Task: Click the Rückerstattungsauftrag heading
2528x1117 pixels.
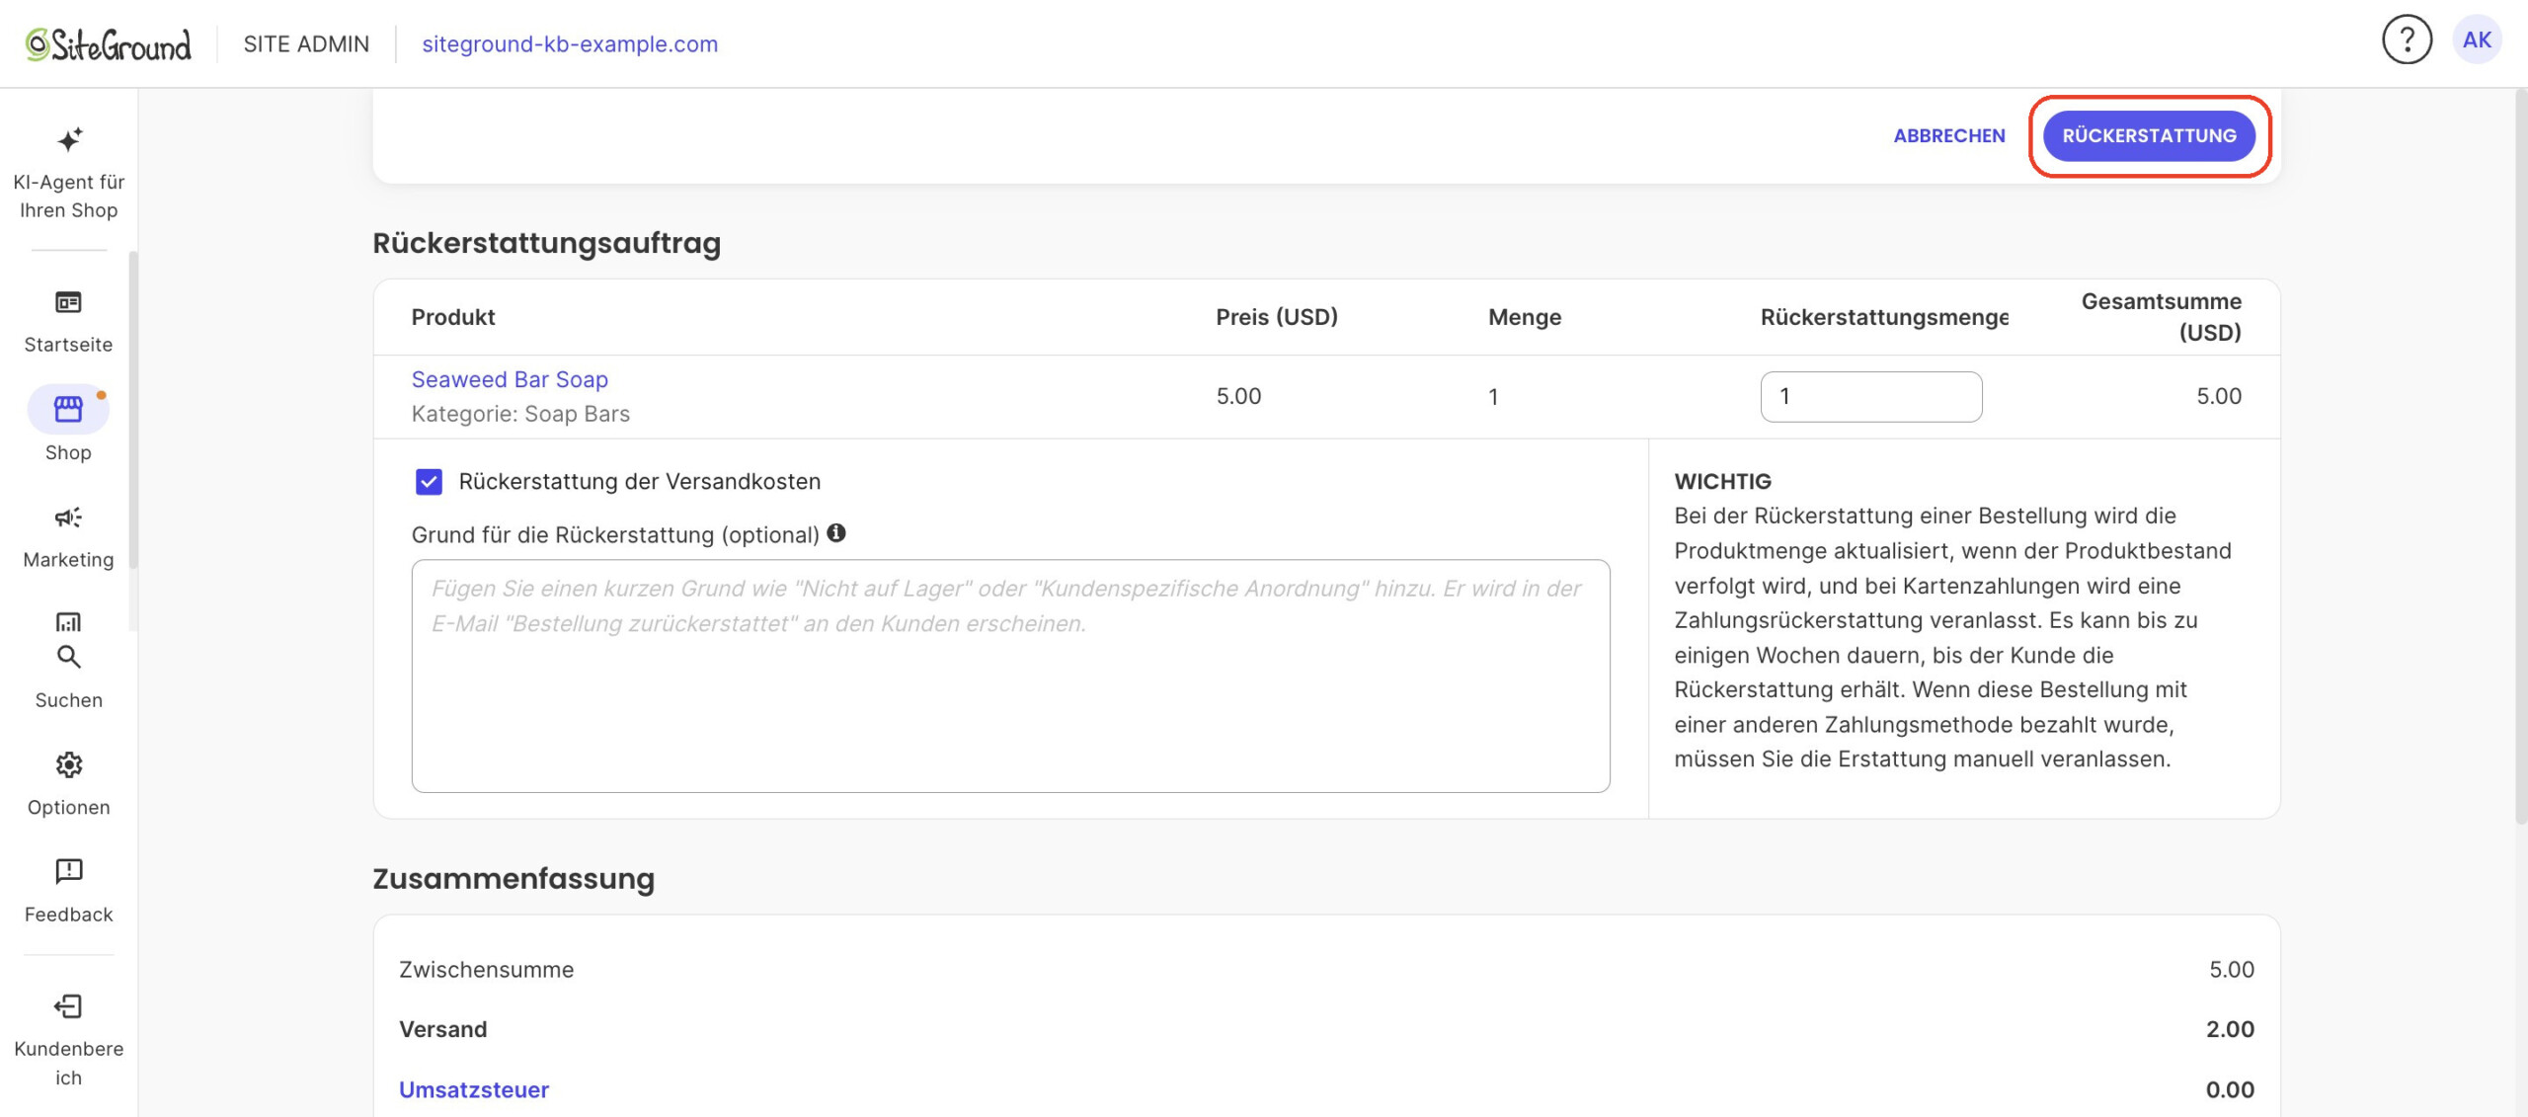Action: click(x=546, y=243)
